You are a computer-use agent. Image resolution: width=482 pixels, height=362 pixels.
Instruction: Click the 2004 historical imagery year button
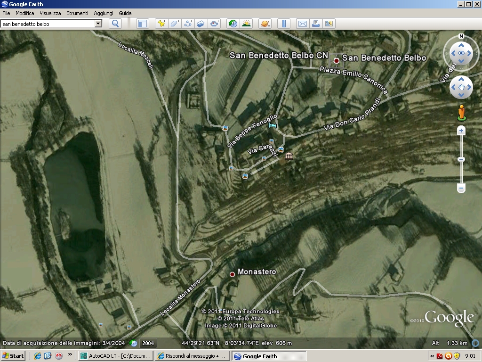click(x=148, y=343)
